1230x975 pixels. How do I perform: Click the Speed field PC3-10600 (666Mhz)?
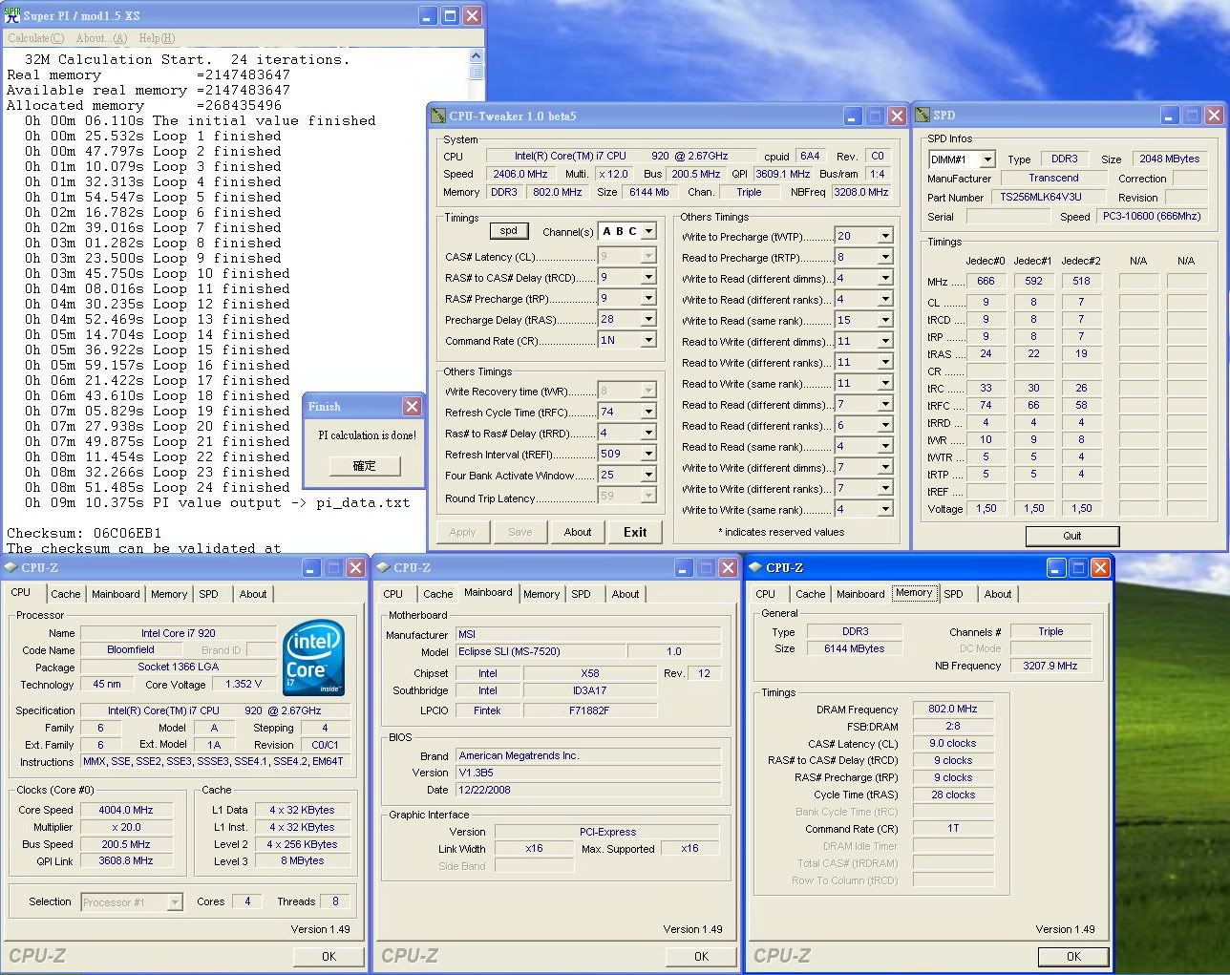click(1153, 217)
